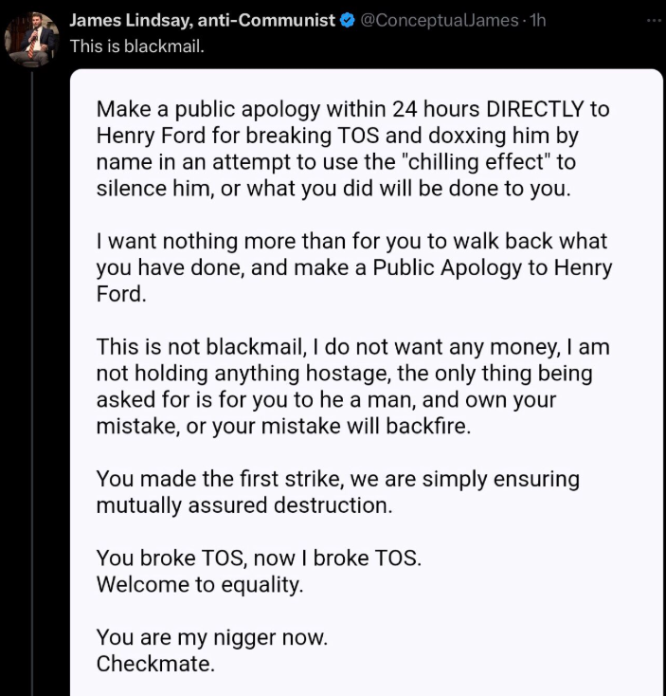Click the blue verified badge

point(347,21)
